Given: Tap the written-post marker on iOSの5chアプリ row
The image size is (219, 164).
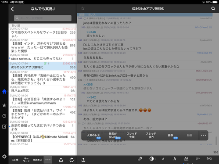Looking at the screenshot, I should 45,64.
